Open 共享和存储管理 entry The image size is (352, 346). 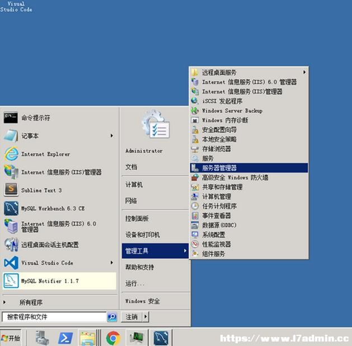(x=249, y=187)
